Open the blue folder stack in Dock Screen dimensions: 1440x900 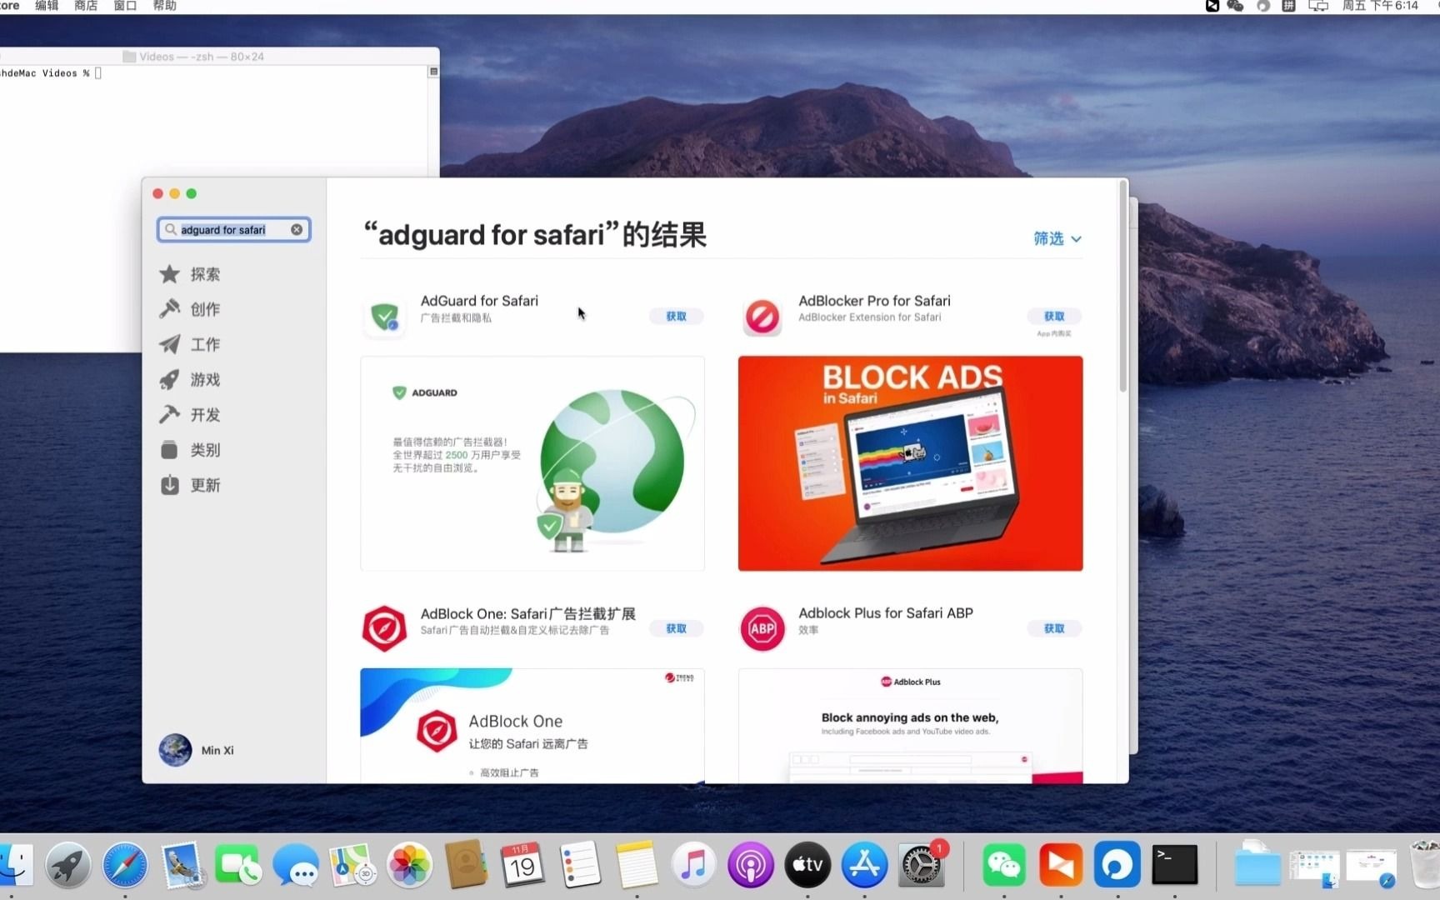point(1257,863)
